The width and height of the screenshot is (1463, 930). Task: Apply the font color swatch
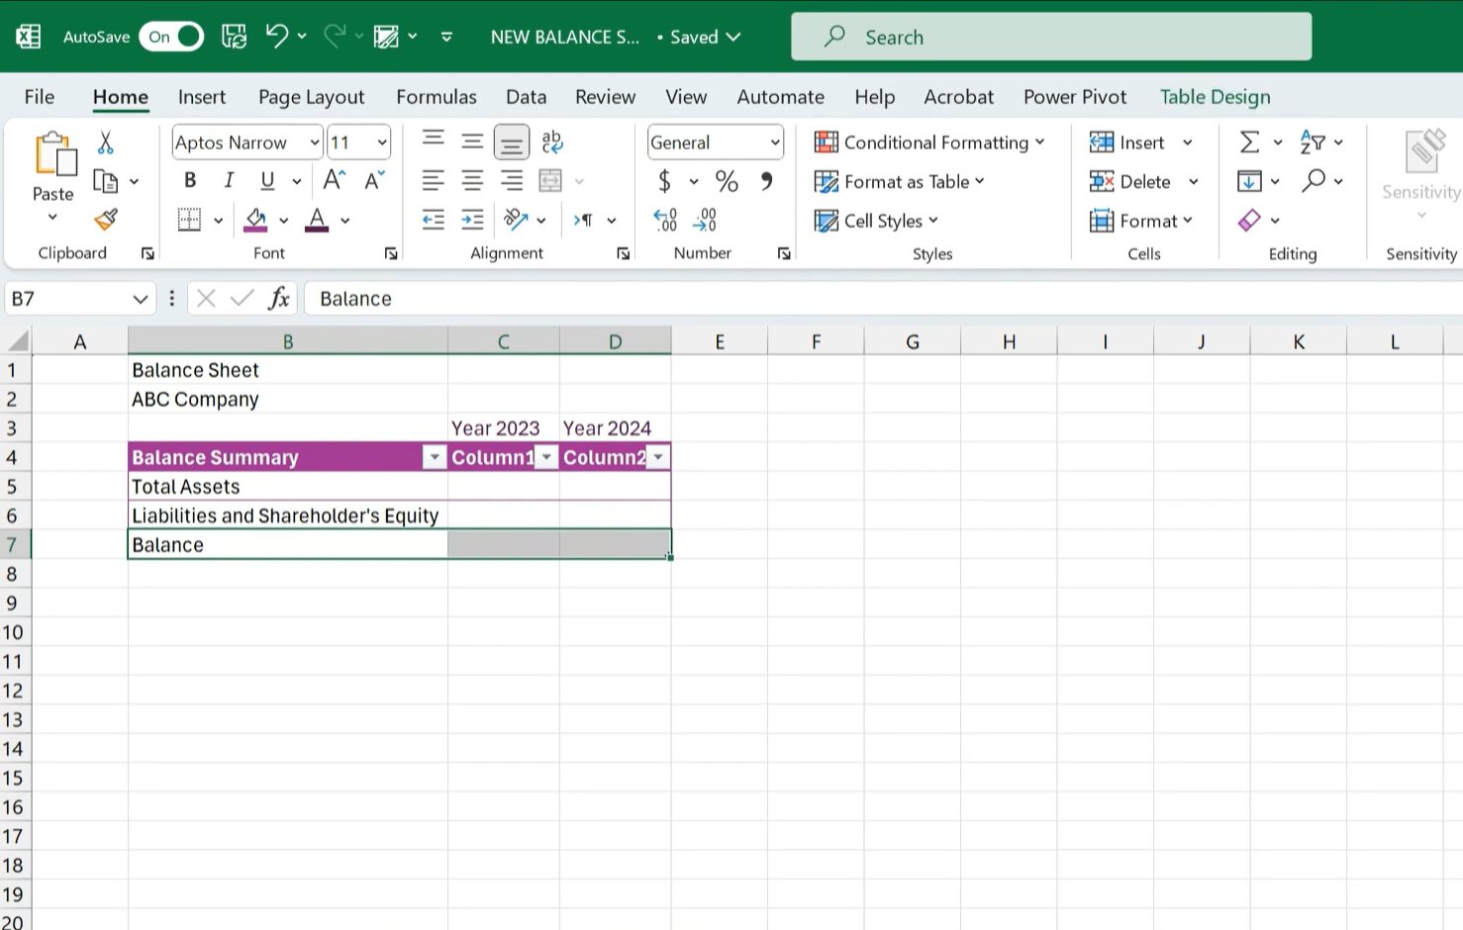317,220
